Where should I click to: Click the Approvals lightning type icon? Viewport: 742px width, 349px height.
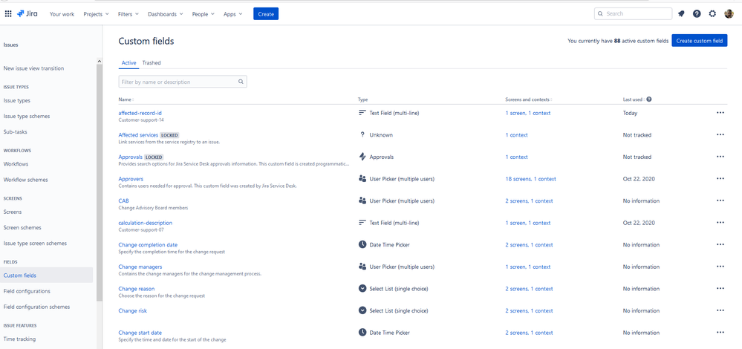[x=362, y=157]
